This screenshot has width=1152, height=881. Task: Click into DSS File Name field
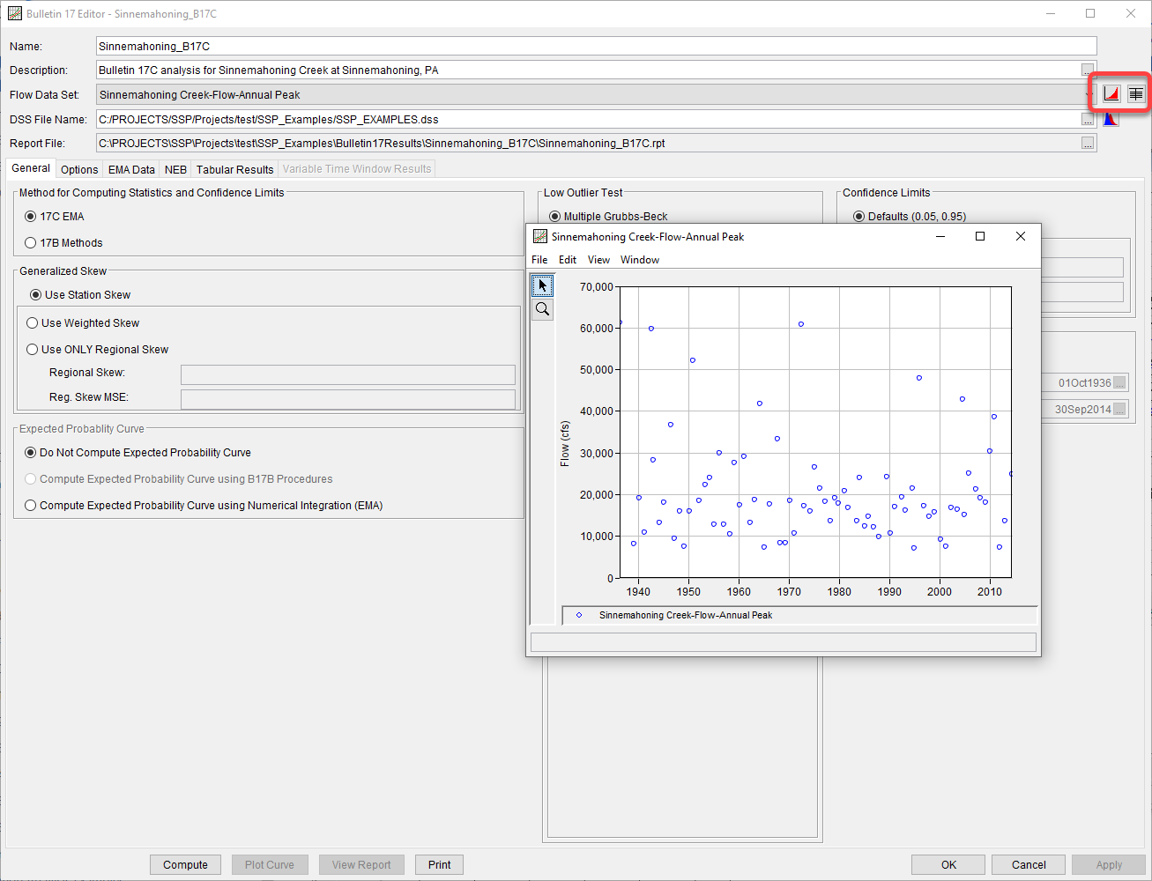588,119
